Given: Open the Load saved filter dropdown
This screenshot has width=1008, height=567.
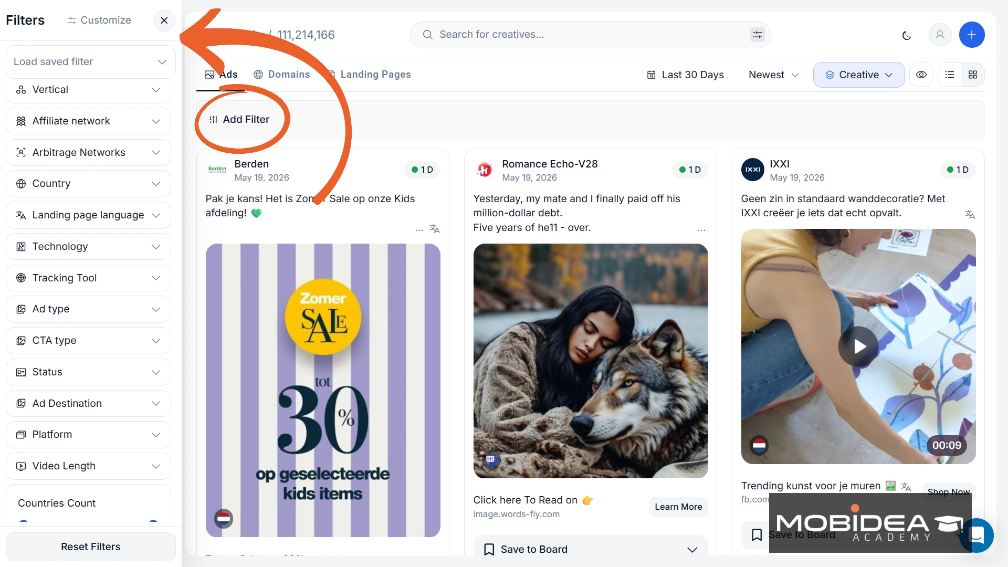Looking at the screenshot, I should [x=90, y=61].
